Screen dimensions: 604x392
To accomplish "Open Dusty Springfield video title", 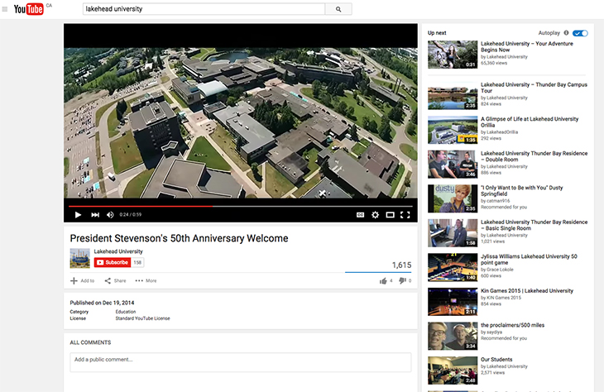I will coord(521,190).
